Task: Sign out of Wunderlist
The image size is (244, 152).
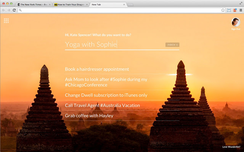Action: (x=236, y=29)
